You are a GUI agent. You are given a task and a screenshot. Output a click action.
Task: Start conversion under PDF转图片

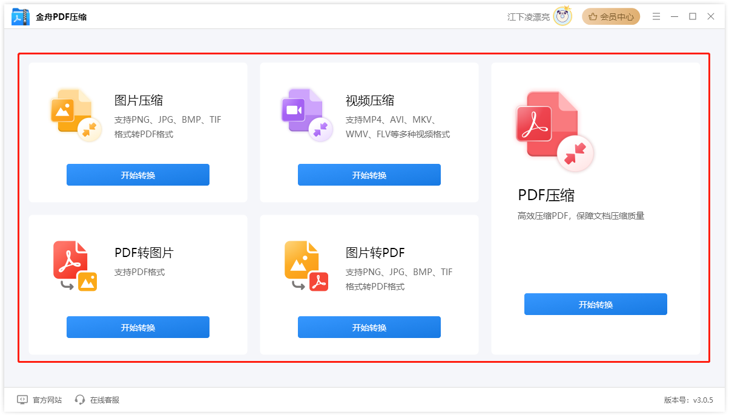point(137,327)
